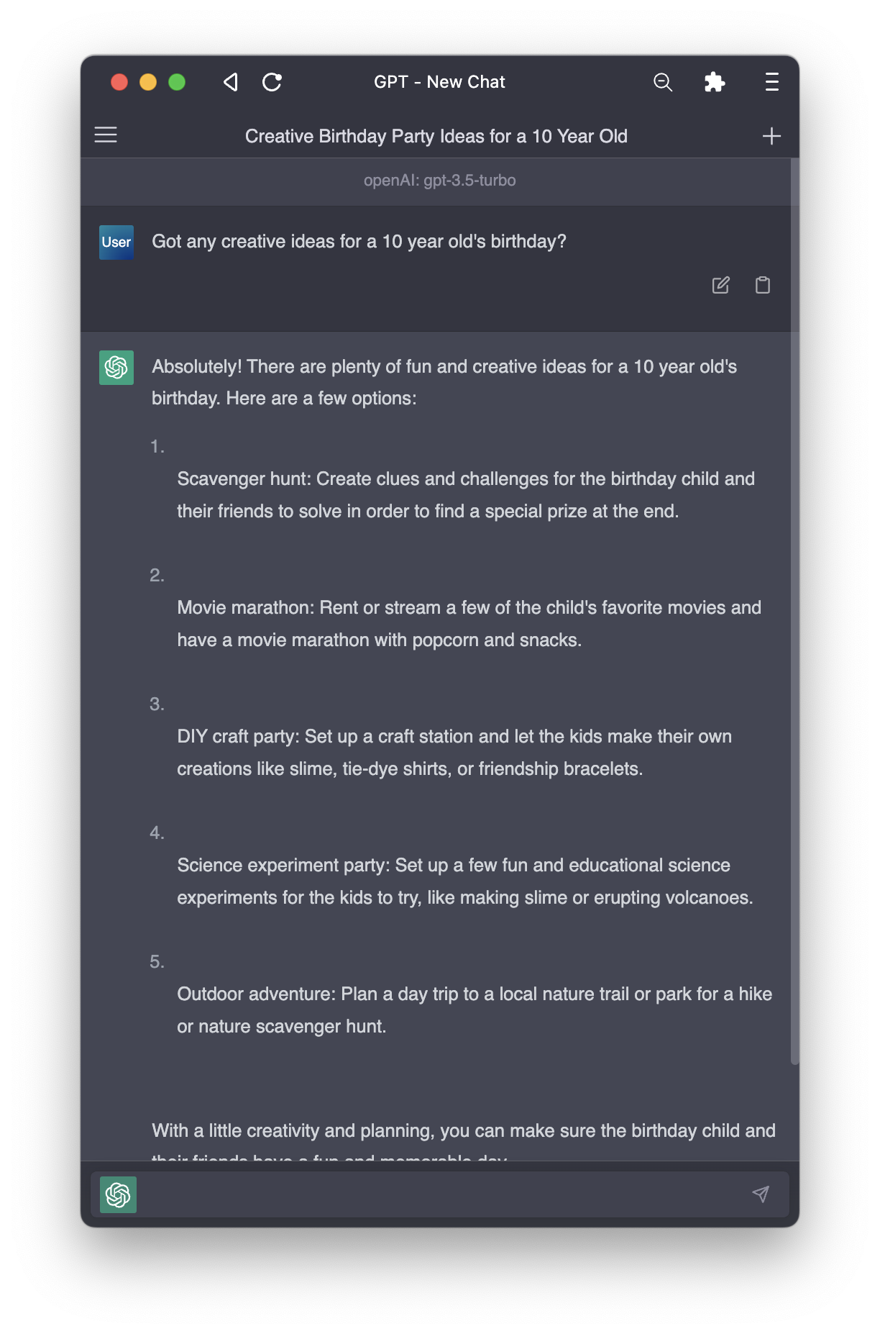
Task: Click the message input field
Action: (x=431, y=1194)
